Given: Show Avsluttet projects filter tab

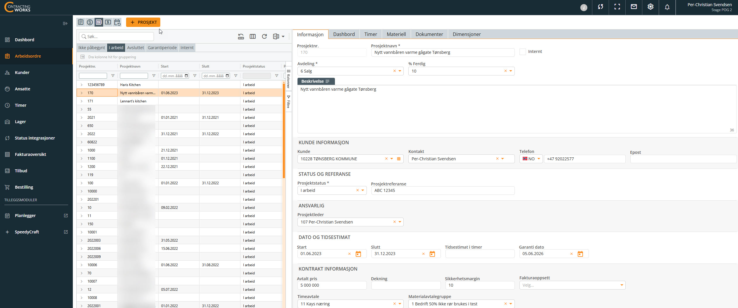Looking at the screenshot, I should pyautogui.click(x=135, y=48).
